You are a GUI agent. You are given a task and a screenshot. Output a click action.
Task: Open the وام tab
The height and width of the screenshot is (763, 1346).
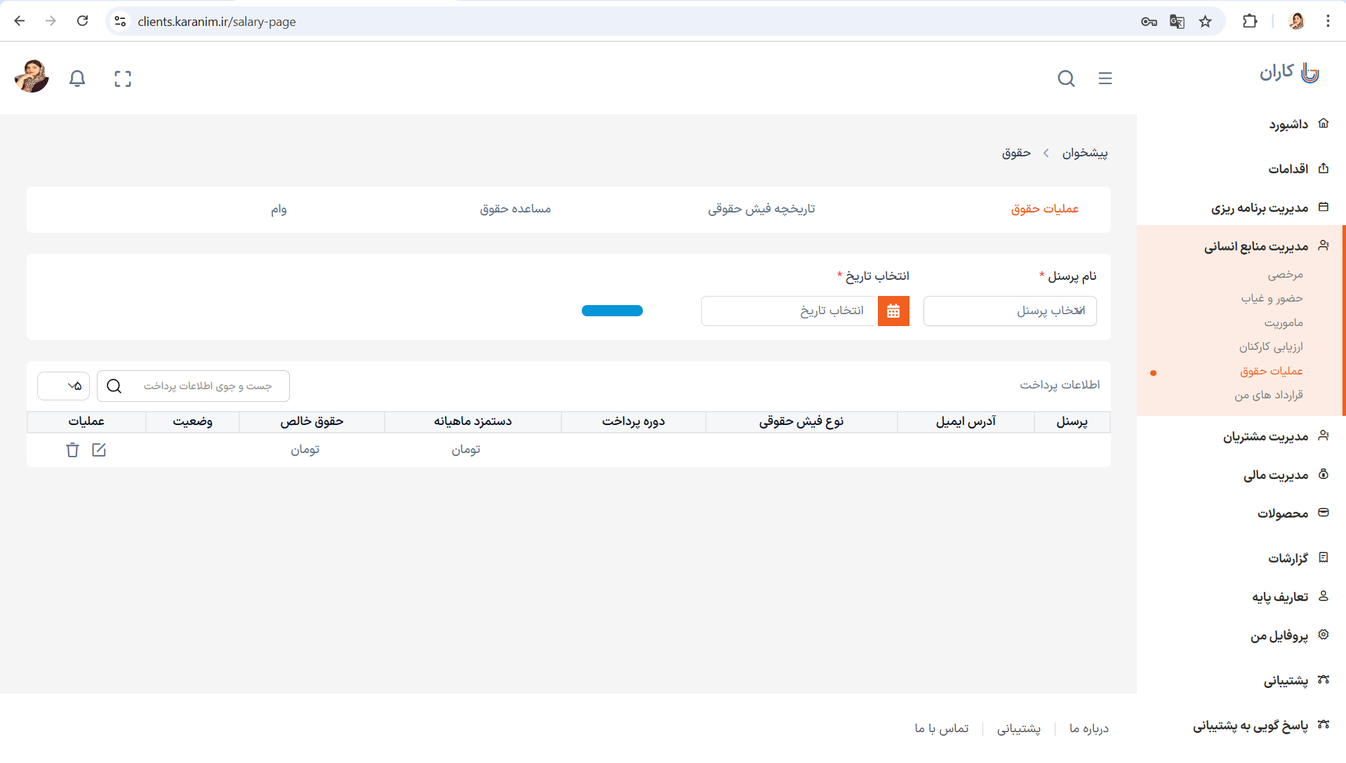tap(279, 209)
